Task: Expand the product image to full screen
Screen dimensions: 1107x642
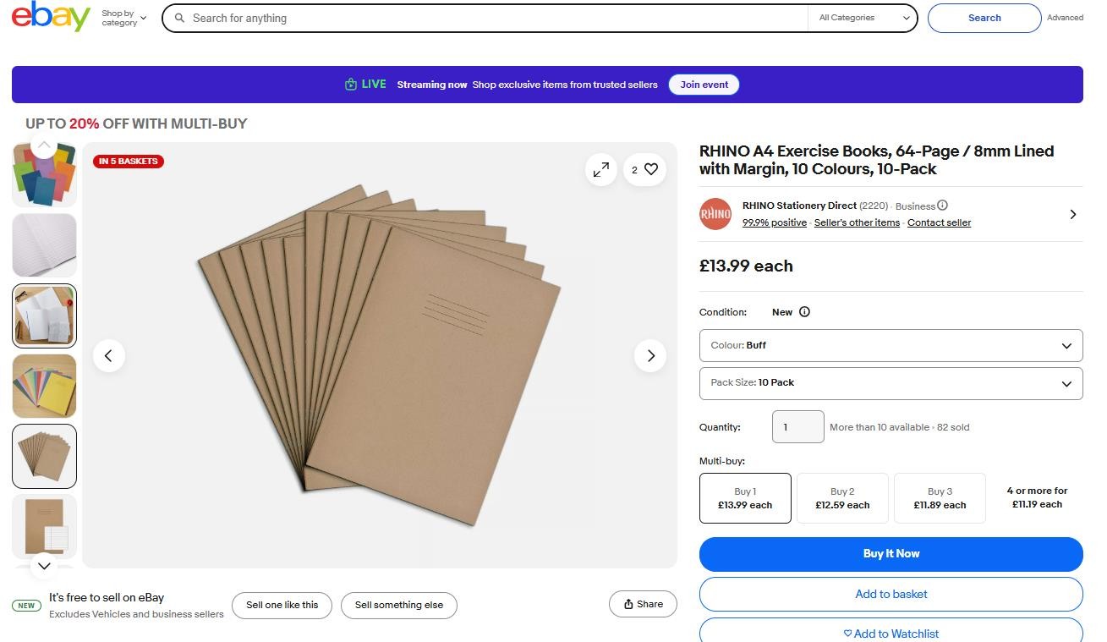Action: [601, 170]
